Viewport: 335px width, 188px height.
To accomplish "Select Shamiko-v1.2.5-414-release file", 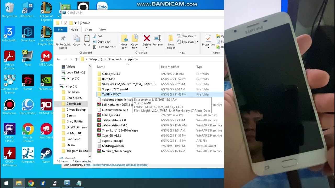I will point(120,130).
